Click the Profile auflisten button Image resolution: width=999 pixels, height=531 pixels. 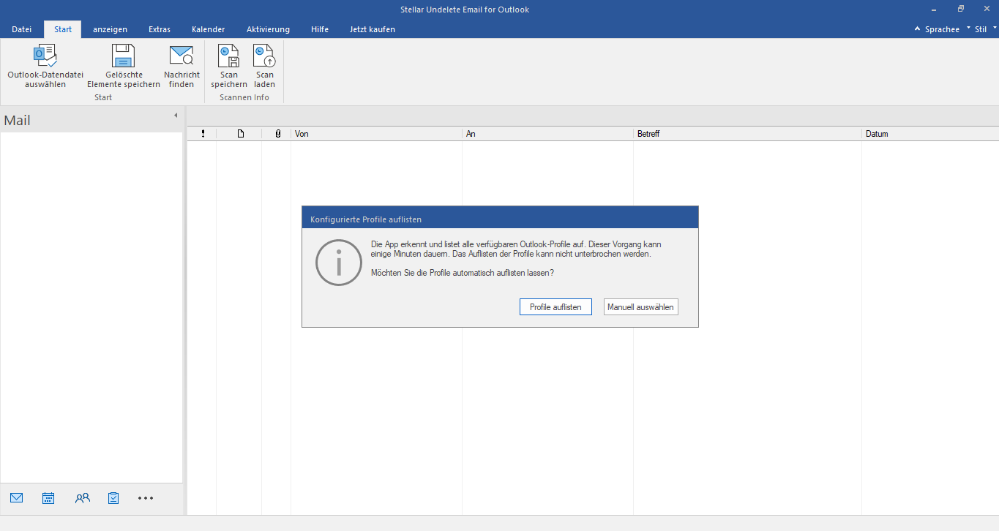tap(555, 306)
